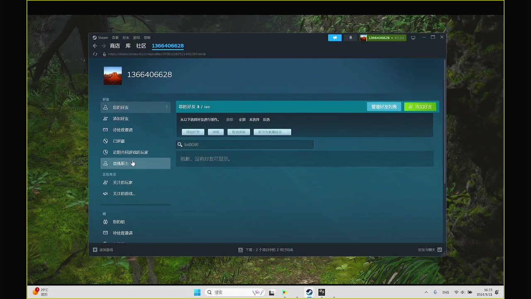Select 您的好友 in the sidebar
Image resolution: width=531 pixels, height=299 pixels.
[135, 108]
